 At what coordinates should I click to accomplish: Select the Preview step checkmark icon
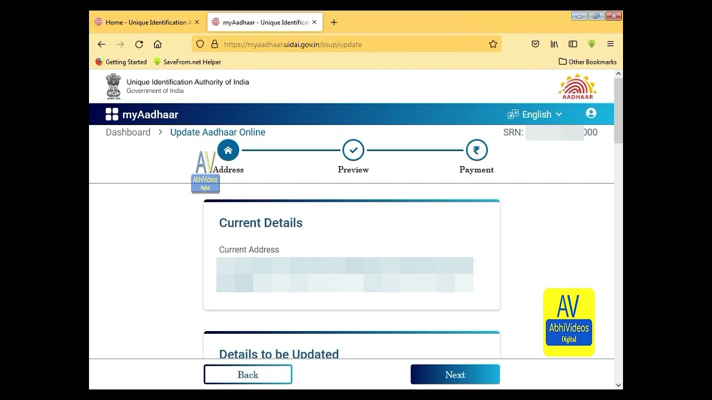(353, 150)
